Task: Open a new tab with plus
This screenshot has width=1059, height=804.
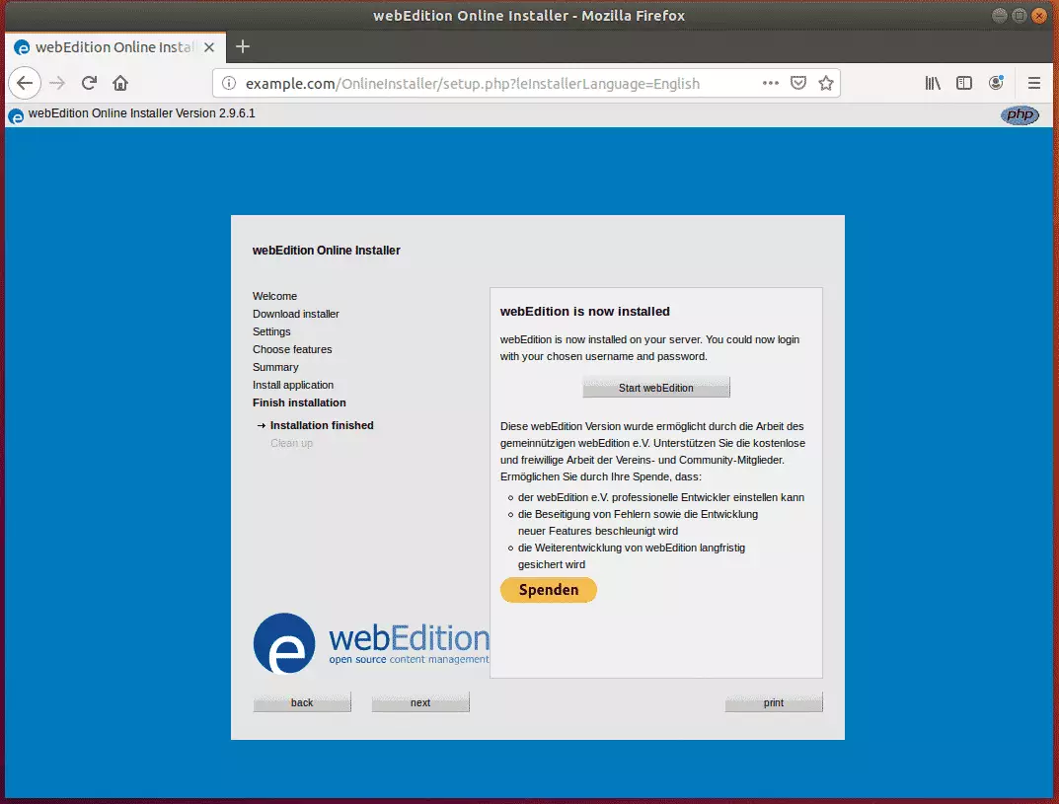Action: [243, 46]
